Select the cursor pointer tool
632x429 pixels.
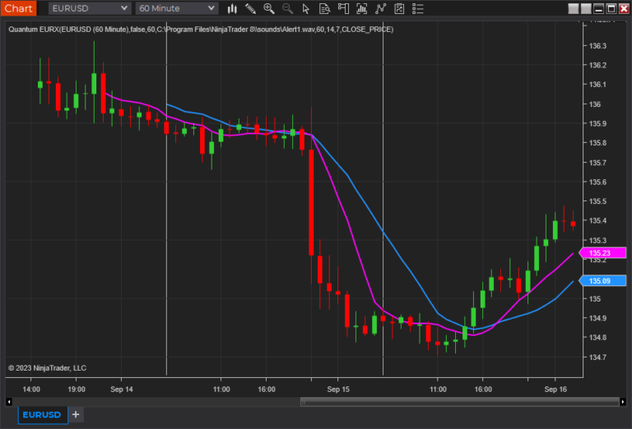(x=306, y=8)
